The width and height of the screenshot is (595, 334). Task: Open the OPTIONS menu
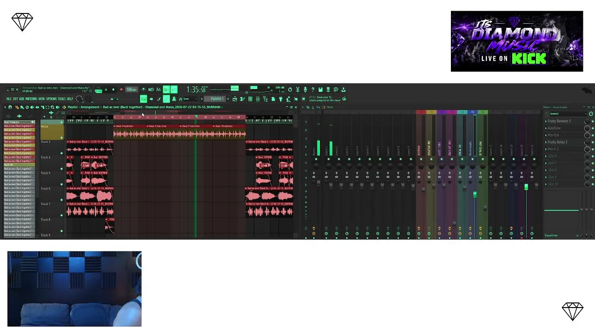coord(51,99)
